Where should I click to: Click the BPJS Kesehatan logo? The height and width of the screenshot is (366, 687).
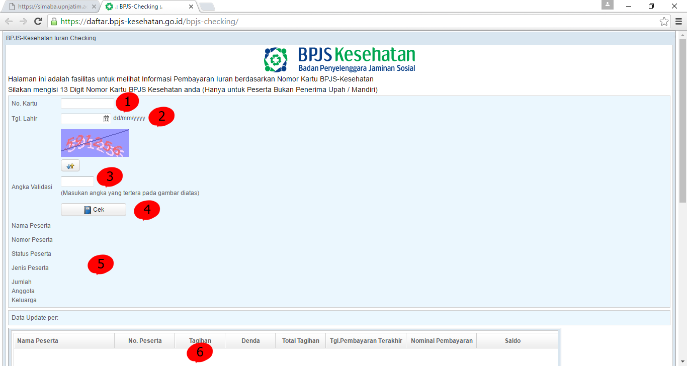click(339, 59)
